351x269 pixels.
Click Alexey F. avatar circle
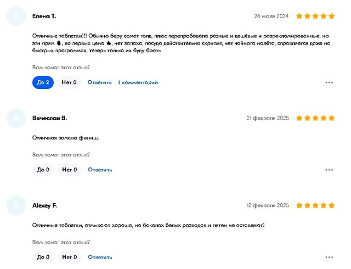(16, 205)
